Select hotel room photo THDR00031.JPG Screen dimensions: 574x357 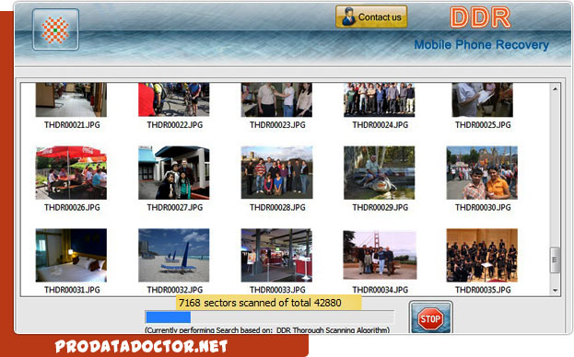(x=71, y=255)
